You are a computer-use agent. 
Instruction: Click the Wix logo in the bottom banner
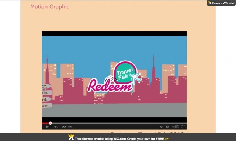(x=71, y=137)
